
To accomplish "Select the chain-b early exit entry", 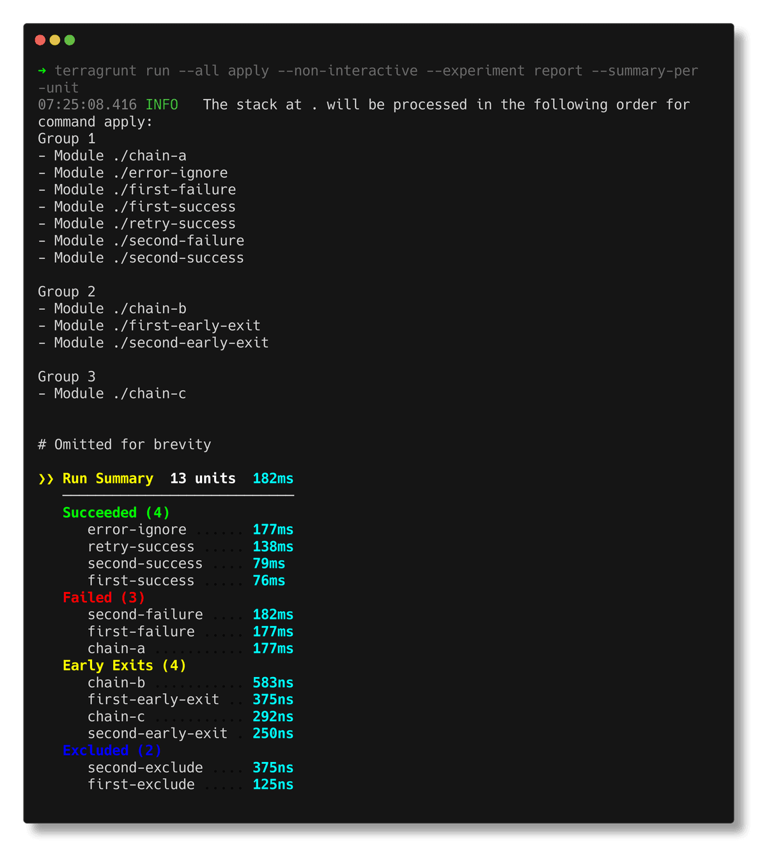I will pyautogui.click(x=190, y=683).
